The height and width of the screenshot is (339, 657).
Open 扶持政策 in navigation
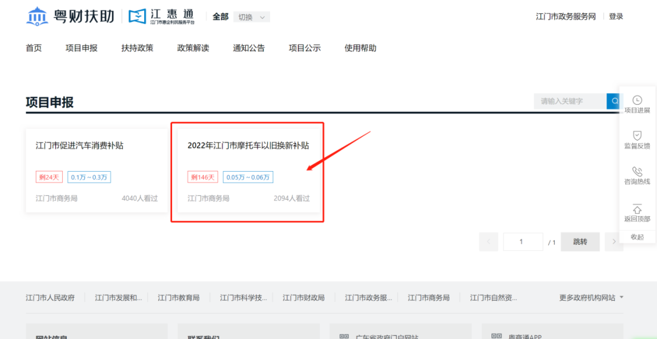pos(137,48)
